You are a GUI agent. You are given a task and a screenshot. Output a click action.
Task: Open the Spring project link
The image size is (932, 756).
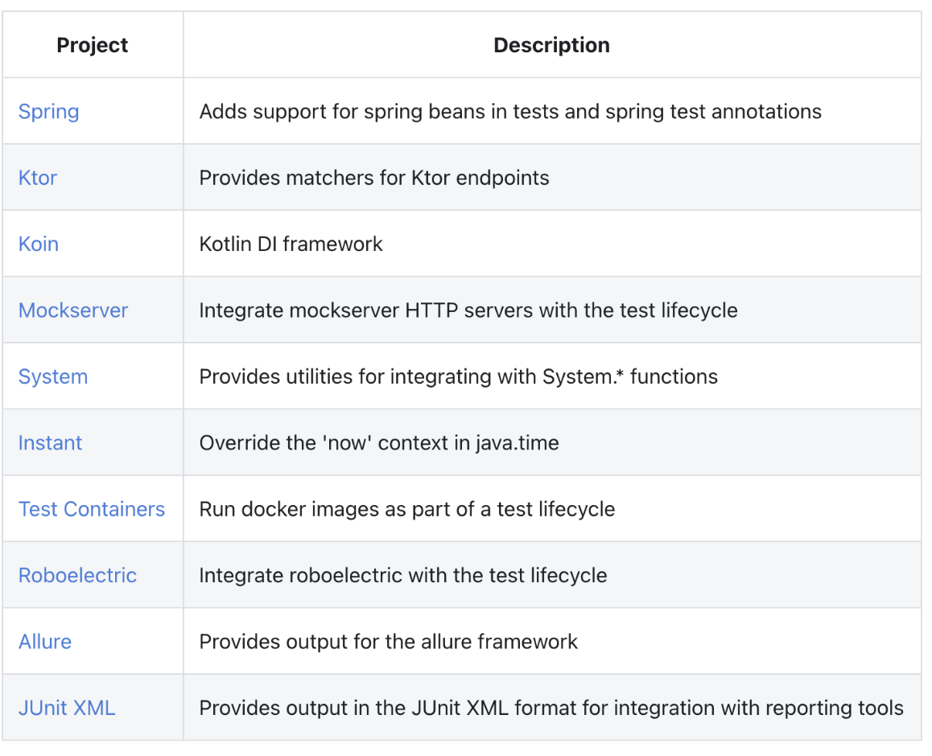point(48,111)
